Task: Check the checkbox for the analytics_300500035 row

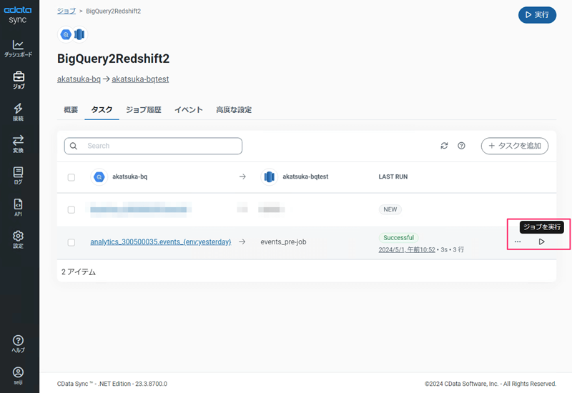Action: click(x=71, y=242)
